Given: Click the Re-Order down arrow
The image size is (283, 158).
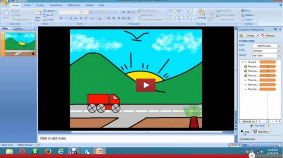Looking at the screenshot, I should point(269,126).
